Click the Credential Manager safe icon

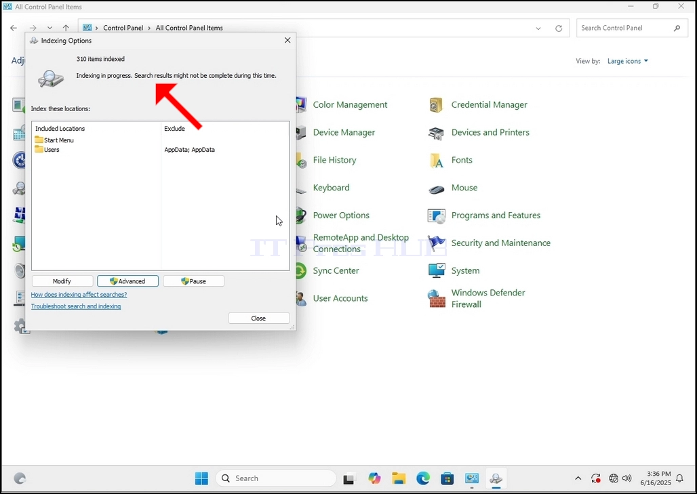pyautogui.click(x=436, y=105)
